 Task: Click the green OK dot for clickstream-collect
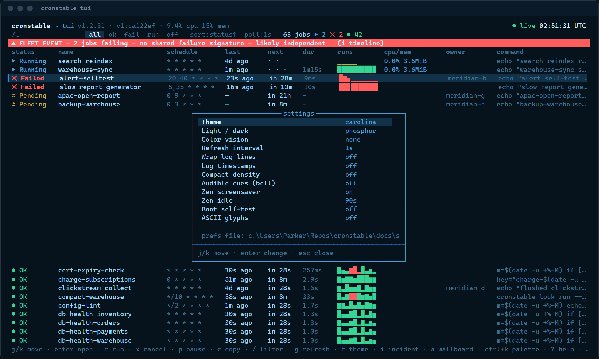click(13, 288)
